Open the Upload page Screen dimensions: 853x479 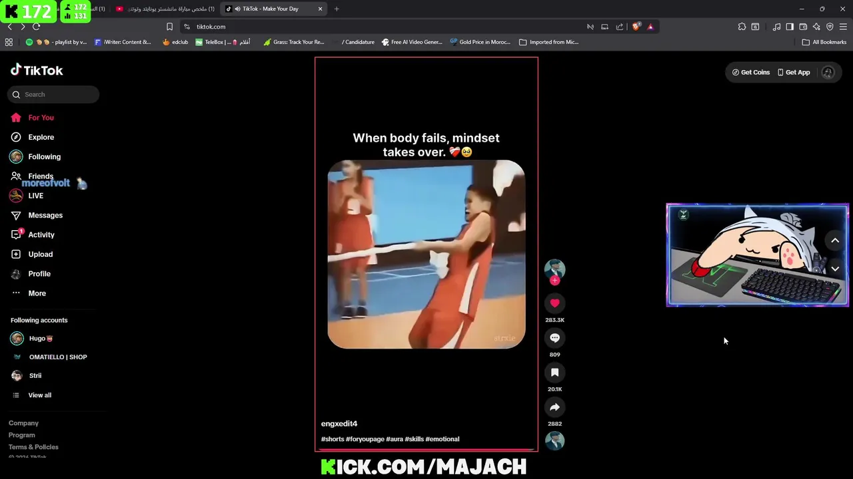[x=31, y=254]
